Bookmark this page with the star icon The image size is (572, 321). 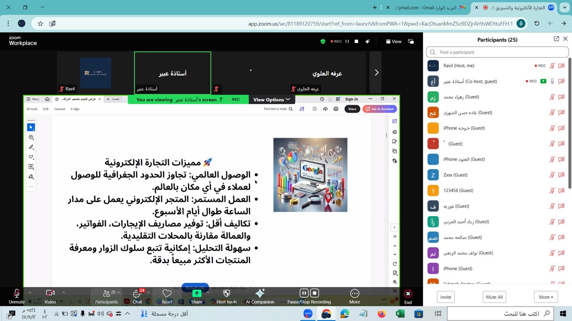pos(40,24)
